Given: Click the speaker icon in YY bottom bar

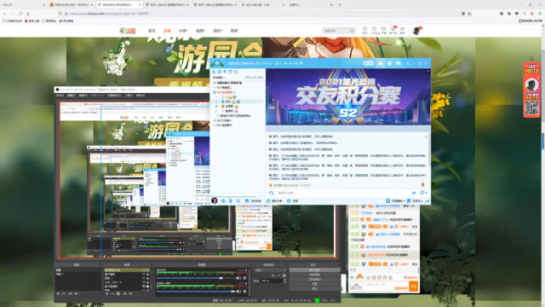Looking at the screenshot, I should tap(223, 201).
